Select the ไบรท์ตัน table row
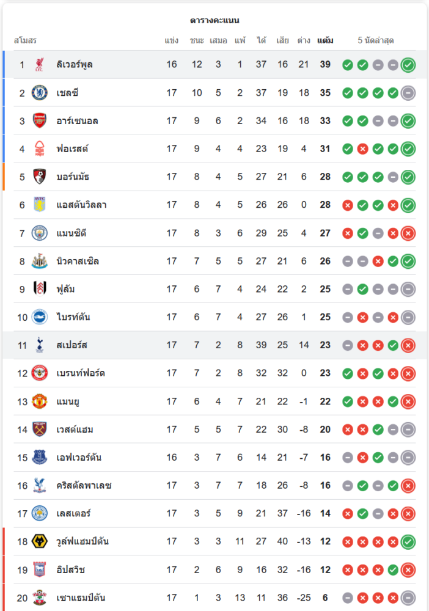429x611 pixels. [214, 317]
